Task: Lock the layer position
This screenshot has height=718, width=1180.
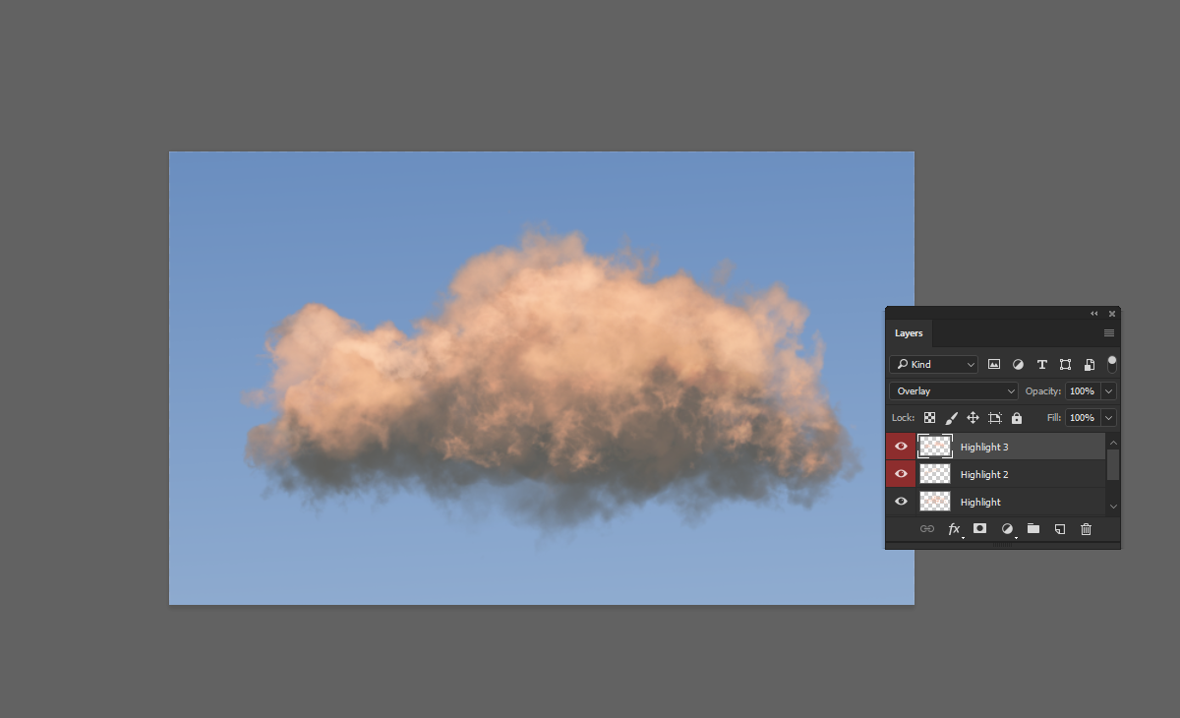Action: pos(973,417)
